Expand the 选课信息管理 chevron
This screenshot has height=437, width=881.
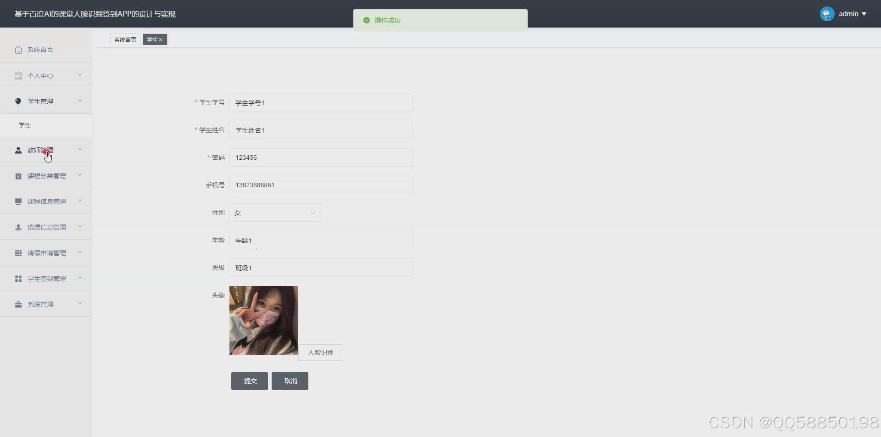[x=80, y=227]
